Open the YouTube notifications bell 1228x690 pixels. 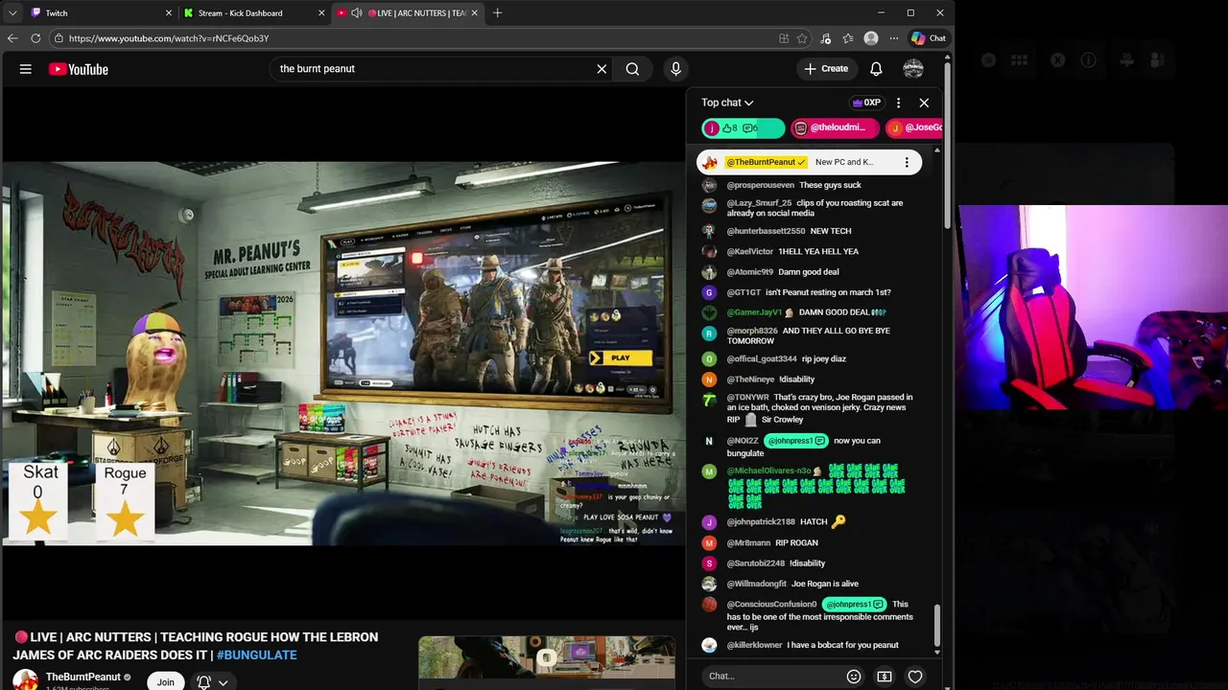click(876, 69)
